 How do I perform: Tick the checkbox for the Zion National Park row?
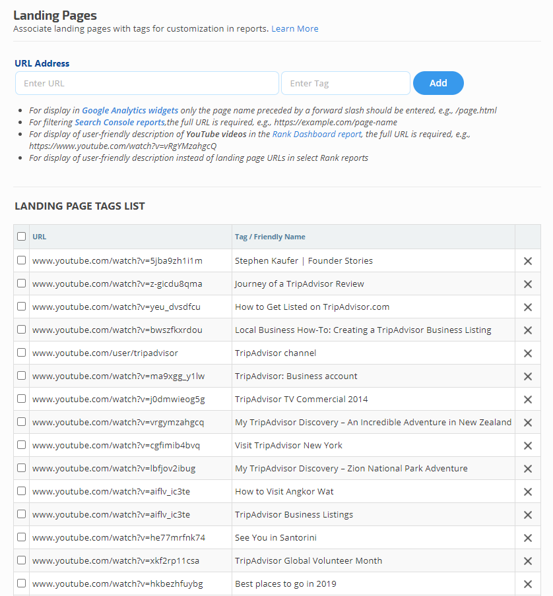(x=22, y=468)
